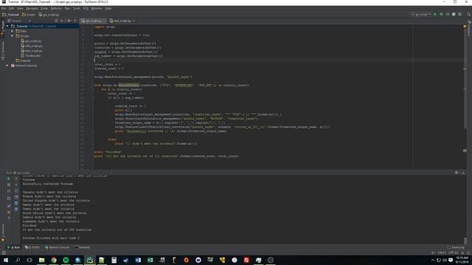
Task: Select gis_script.py in the project tree
Action: (x=31, y=41)
